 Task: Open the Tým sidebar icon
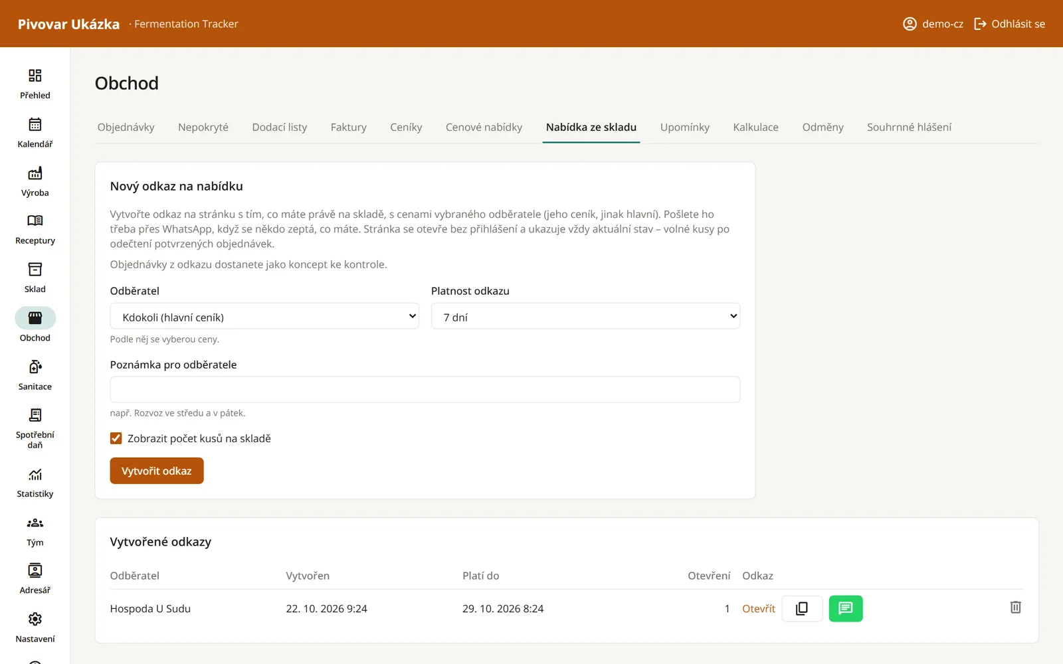[x=35, y=523]
